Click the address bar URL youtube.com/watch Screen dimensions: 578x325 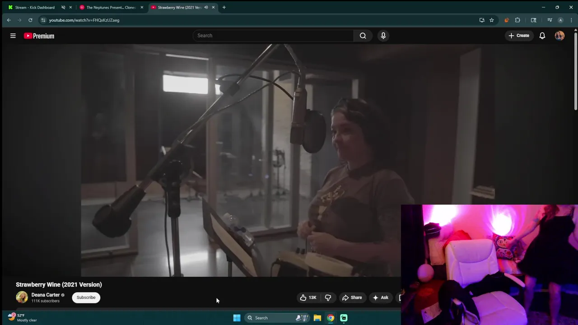tap(84, 20)
